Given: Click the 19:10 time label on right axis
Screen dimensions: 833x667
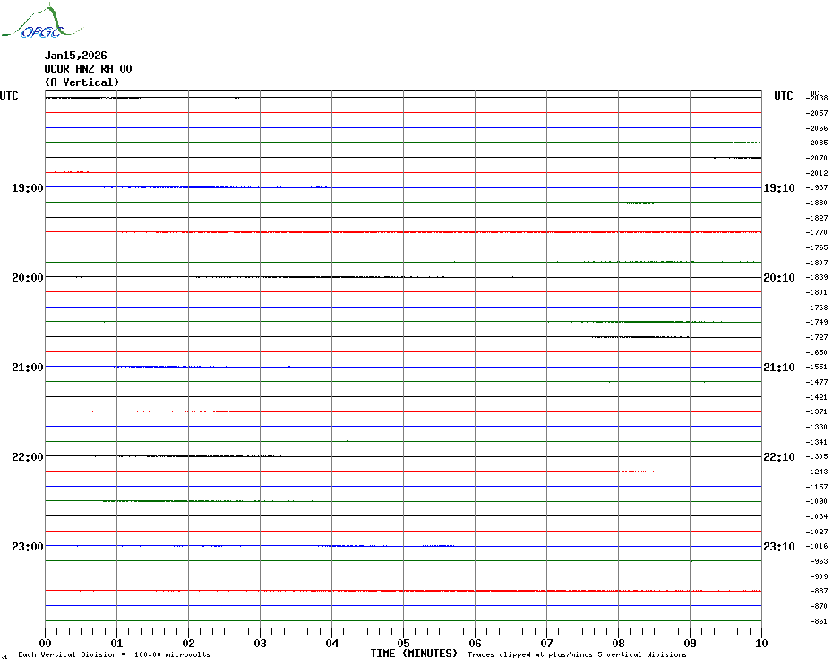Looking at the screenshot, I should (x=779, y=188).
